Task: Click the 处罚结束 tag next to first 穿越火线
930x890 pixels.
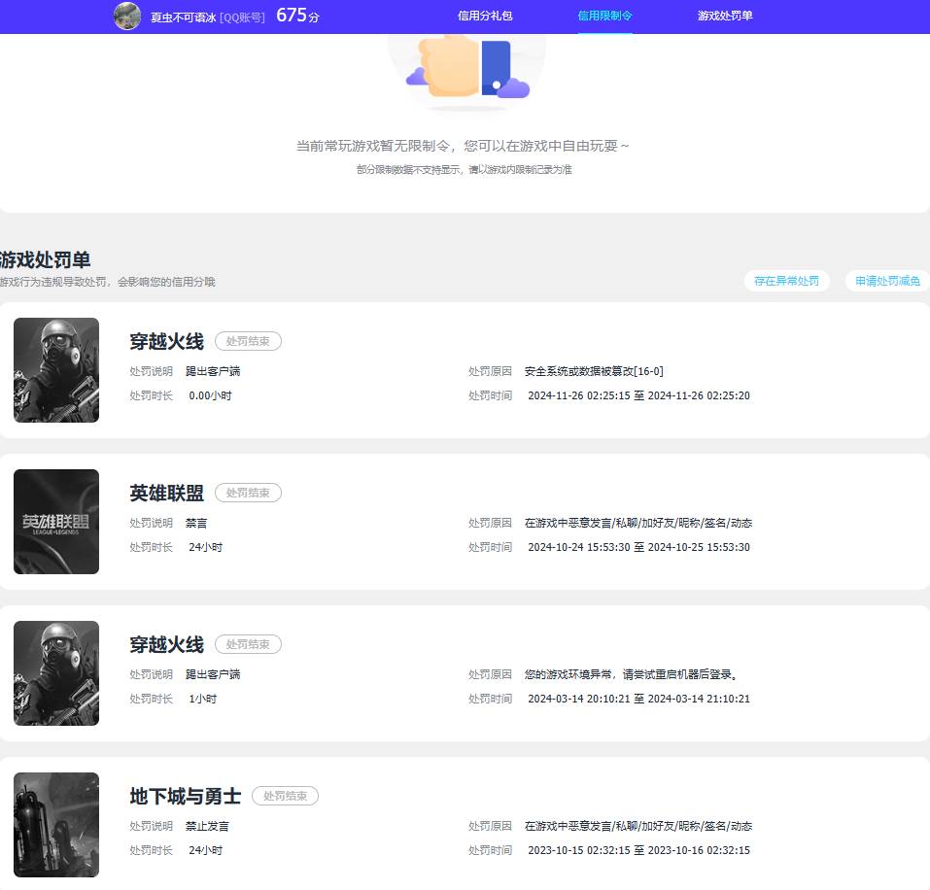Action: 246,341
